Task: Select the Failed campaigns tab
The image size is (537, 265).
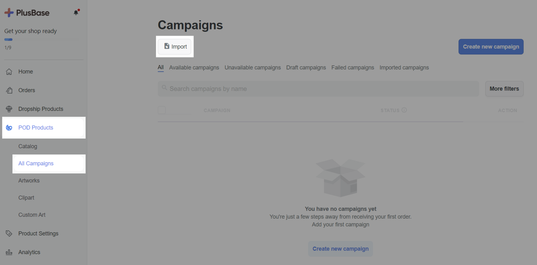Action: point(352,68)
